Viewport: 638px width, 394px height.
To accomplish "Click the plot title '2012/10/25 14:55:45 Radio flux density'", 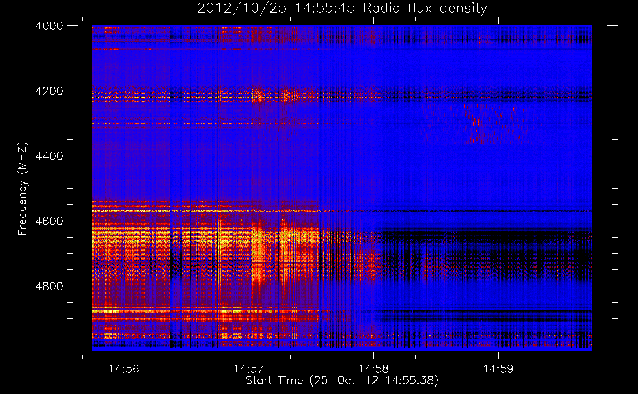I will click(342, 8).
